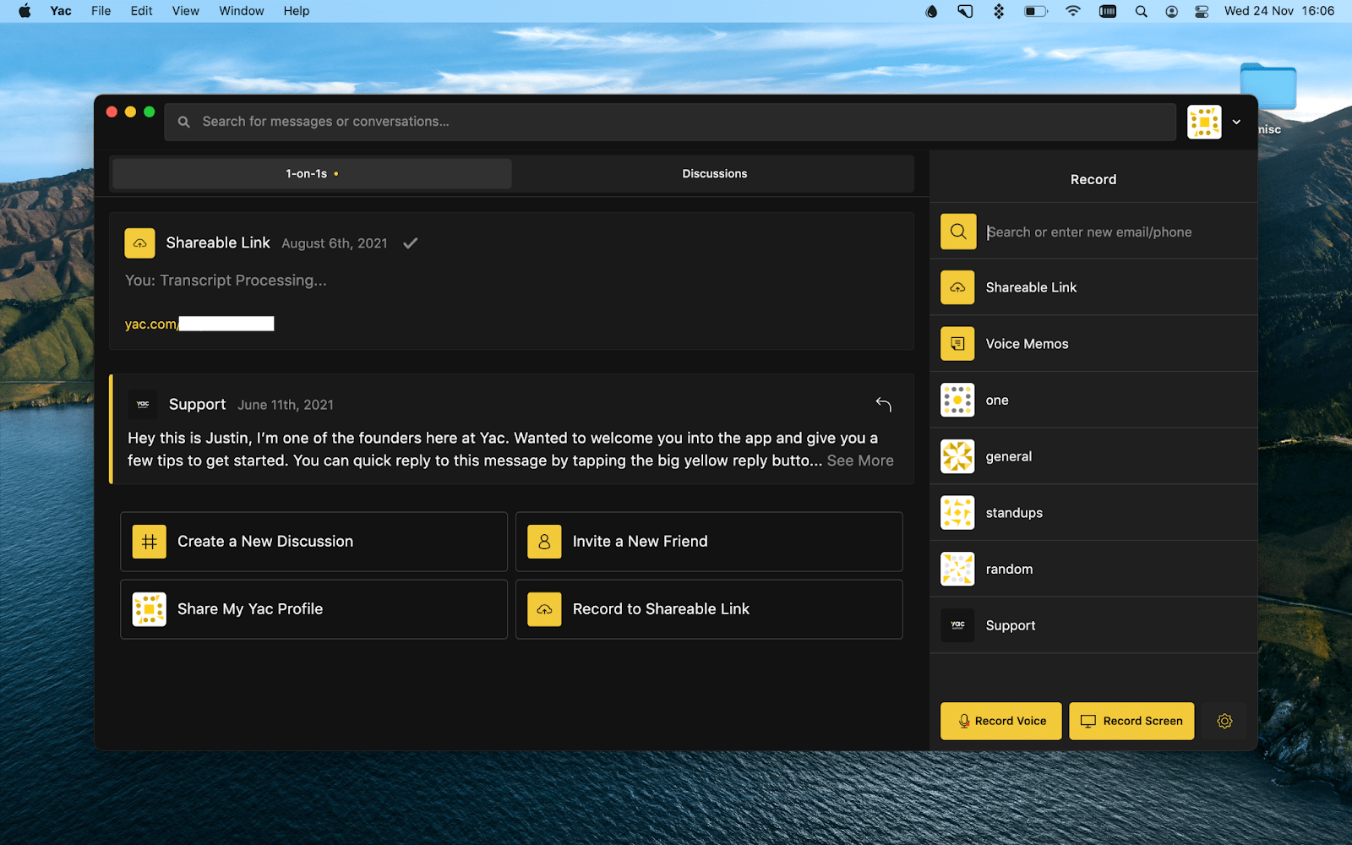Open the Shareable Link conversation title
Image resolution: width=1352 pixels, height=845 pixels.
pyautogui.click(x=218, y=243)
